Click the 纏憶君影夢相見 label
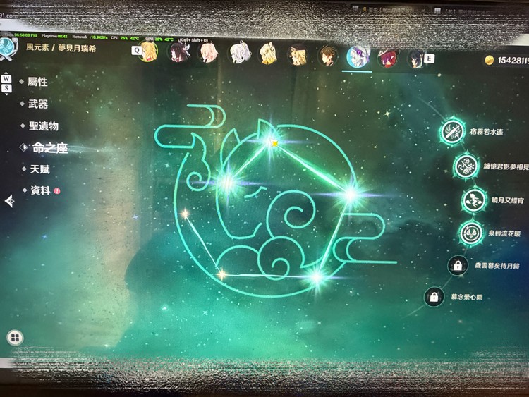The image size is (529, 397). 506,166
